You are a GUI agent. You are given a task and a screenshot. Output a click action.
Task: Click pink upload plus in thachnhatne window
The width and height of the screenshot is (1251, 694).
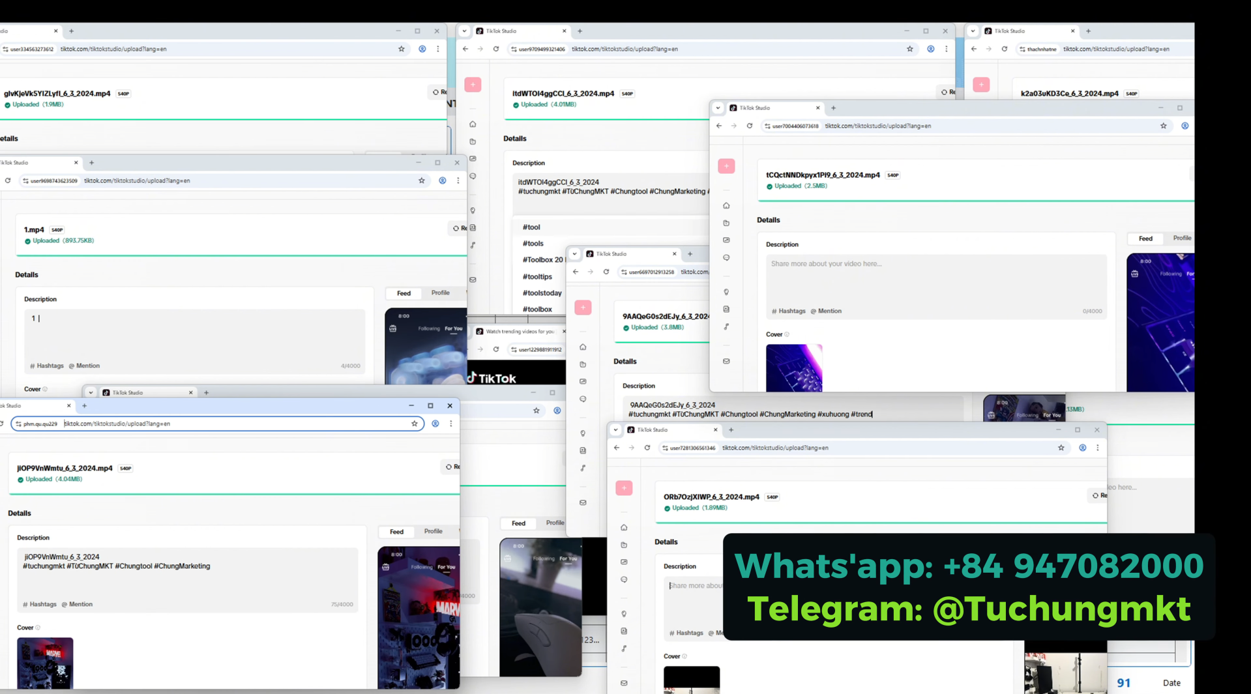(x=981, y=85)
